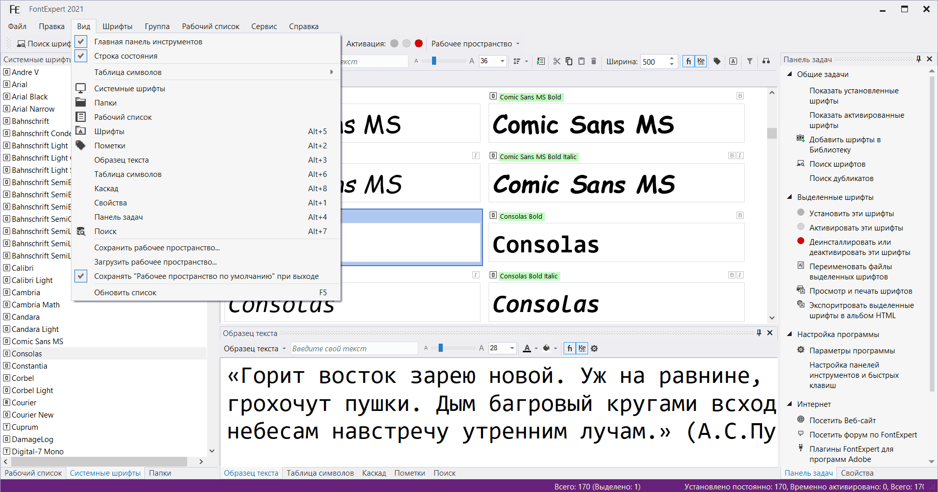Open the Шрифты menu in the menu bar
The width and height of the screenshot is (938, 492).
click(x=117, y=27)
